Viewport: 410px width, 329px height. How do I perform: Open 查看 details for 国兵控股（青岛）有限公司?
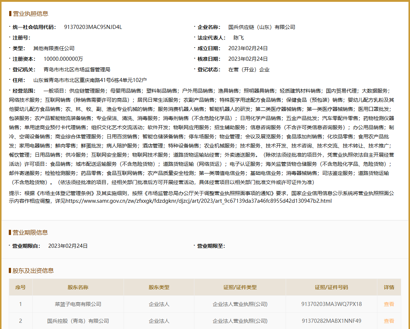[389, 321]
